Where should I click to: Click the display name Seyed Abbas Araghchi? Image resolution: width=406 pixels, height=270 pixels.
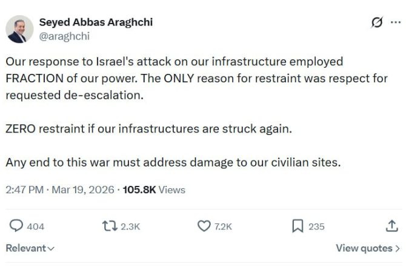[96, 22]
